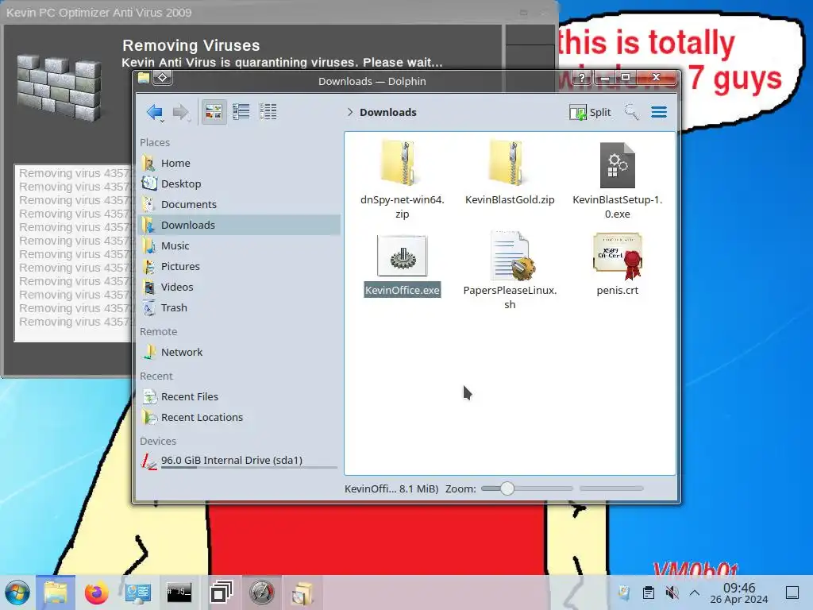Click the KevinBlastGold.zip file name label
The width and height of the screenshot is (813, 610).
pos(510,199)
